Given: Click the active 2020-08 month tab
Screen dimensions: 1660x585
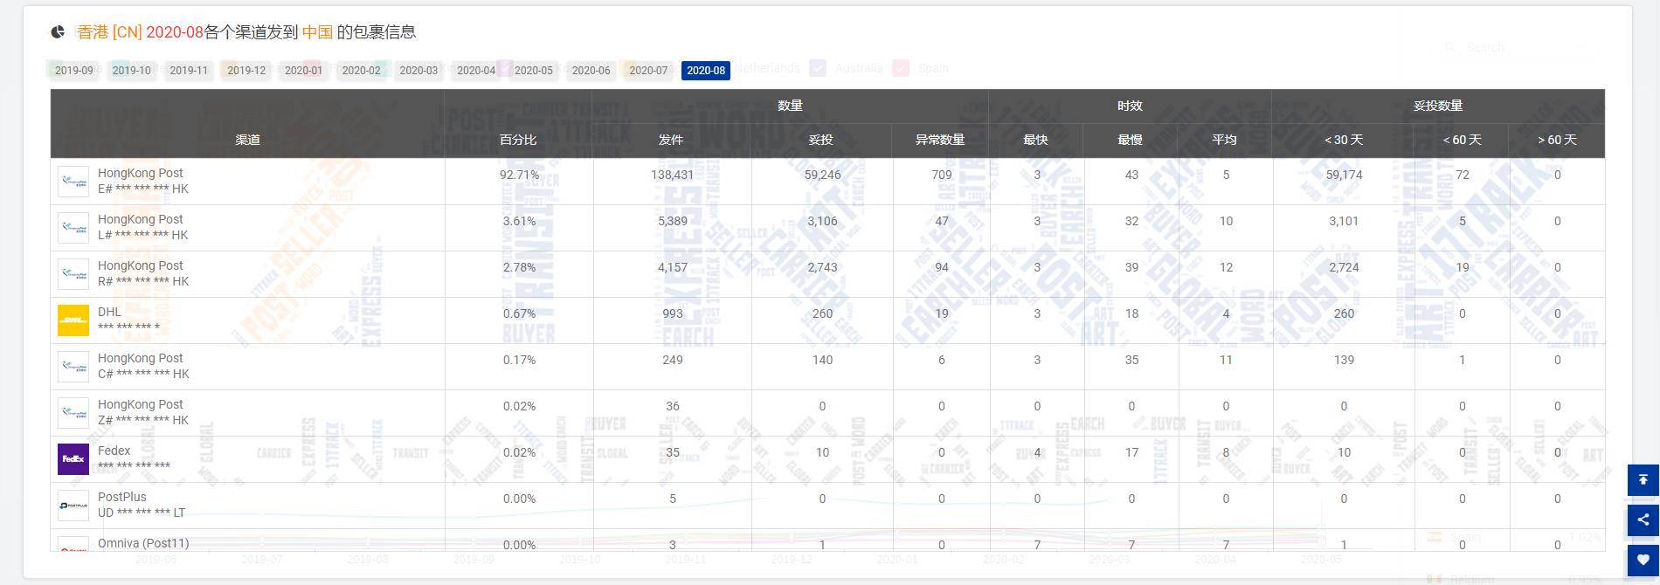Looking at the screenshot, I should coord(706,71).
